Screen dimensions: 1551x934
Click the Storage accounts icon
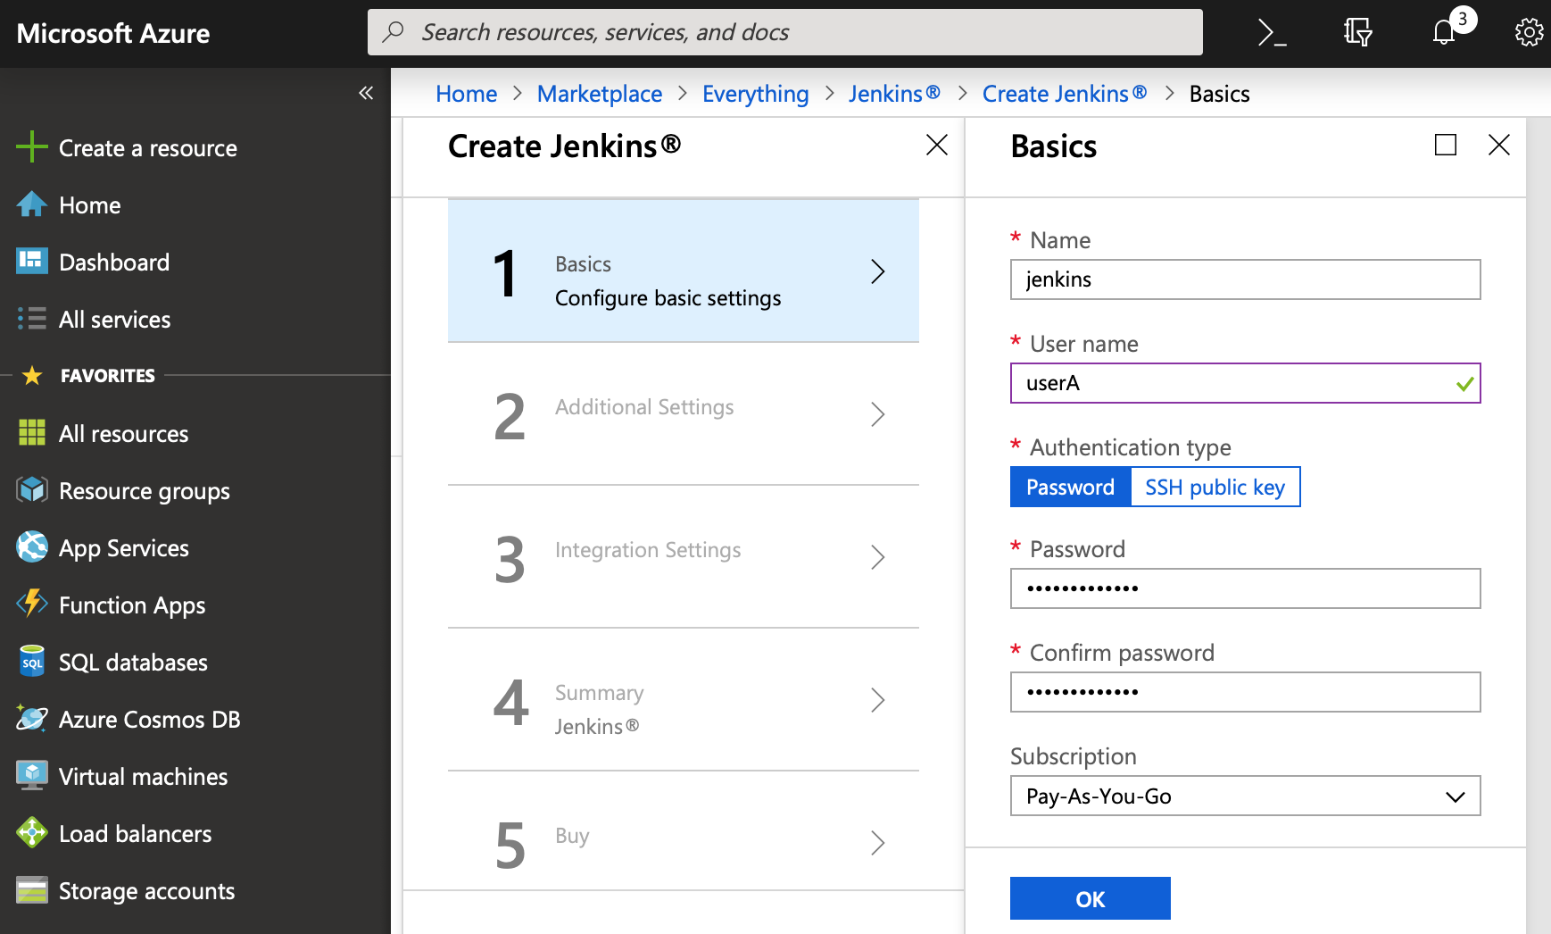[x=31, y=890]
